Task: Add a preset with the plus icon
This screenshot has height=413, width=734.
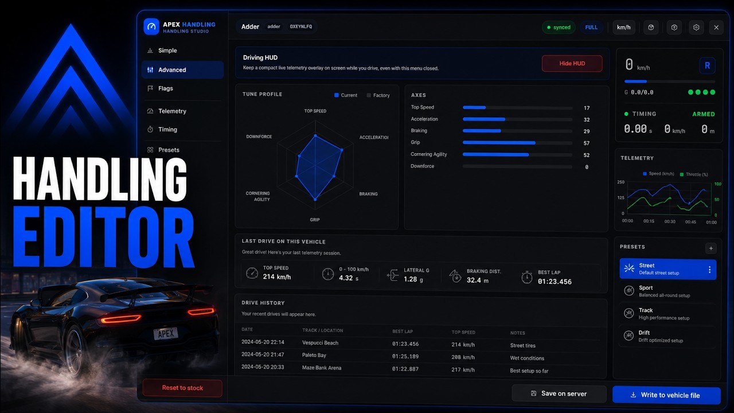Action: tap(711, 248)
